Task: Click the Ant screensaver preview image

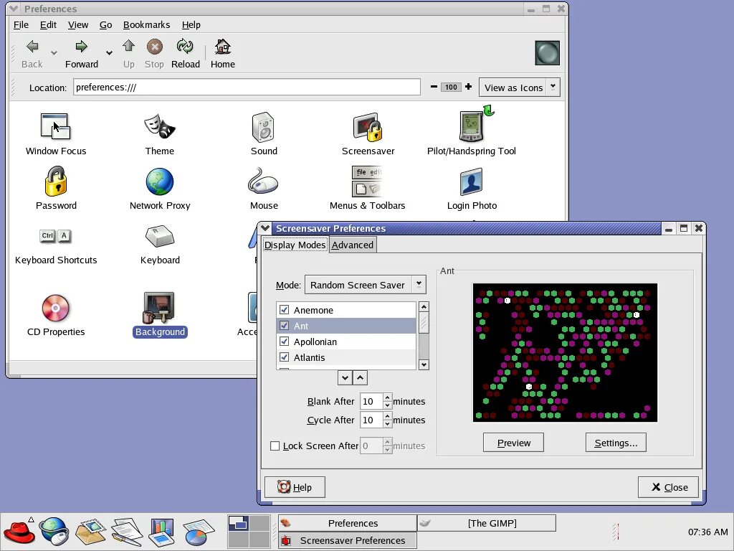Action: click(x=565, y=353)
